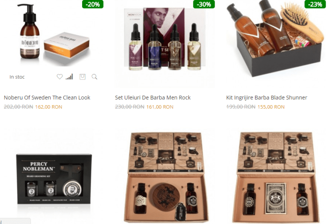Screen dimensions: 327x224
Task: Click the -20% discount badge
Action: (93, 4)
